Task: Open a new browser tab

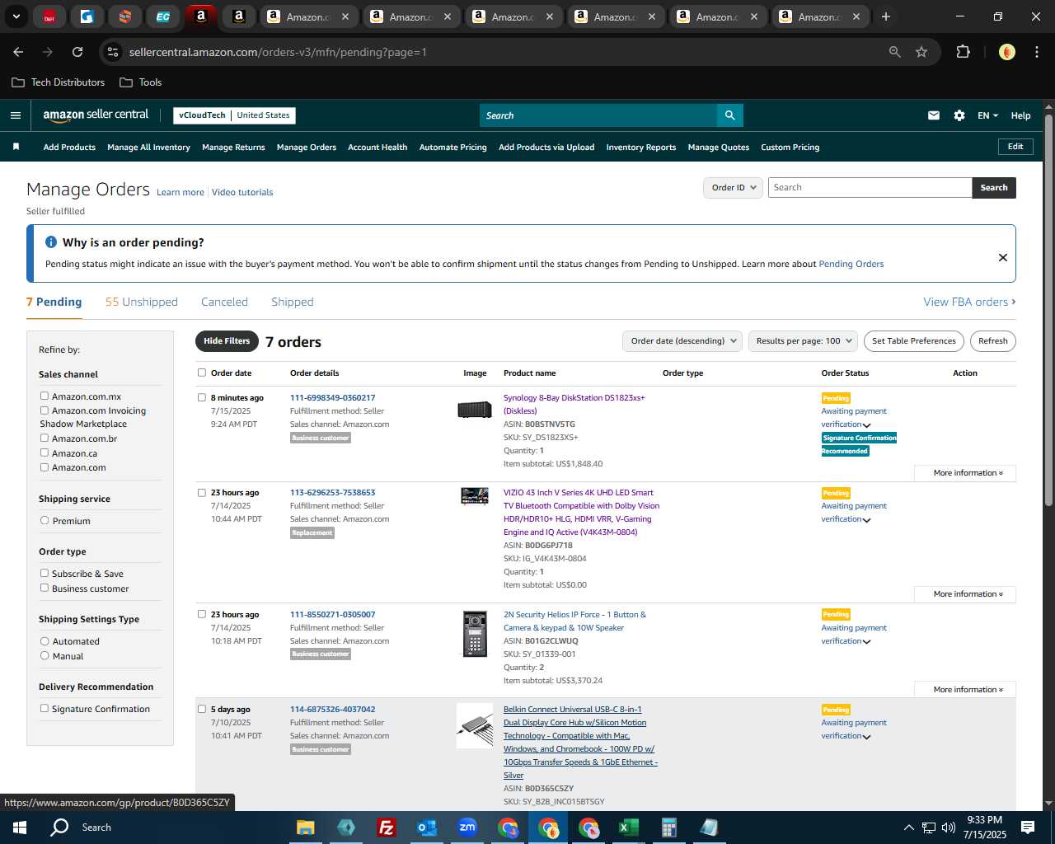Action: pyautogui.click(x=886, y=16)
